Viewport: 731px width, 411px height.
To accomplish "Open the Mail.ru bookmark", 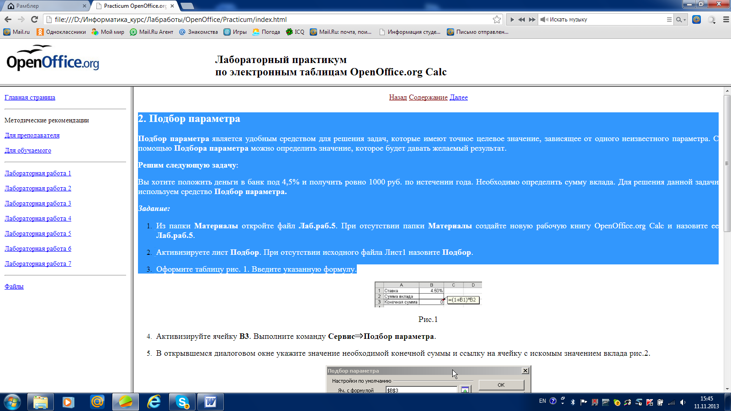I will tap(16, 32).
